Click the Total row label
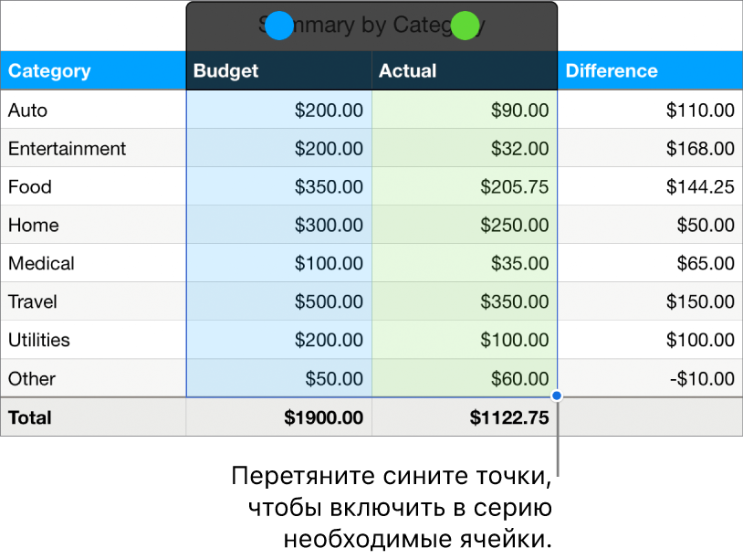 (x=29, y=417)
